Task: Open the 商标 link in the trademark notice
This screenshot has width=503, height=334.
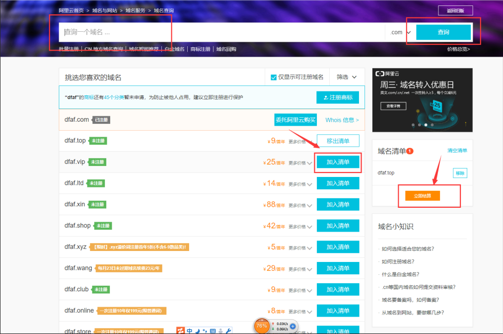Action: click(89, 97)
